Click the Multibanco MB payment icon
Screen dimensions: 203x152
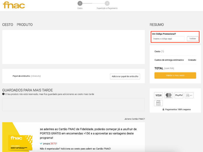[x=158, y=103]
